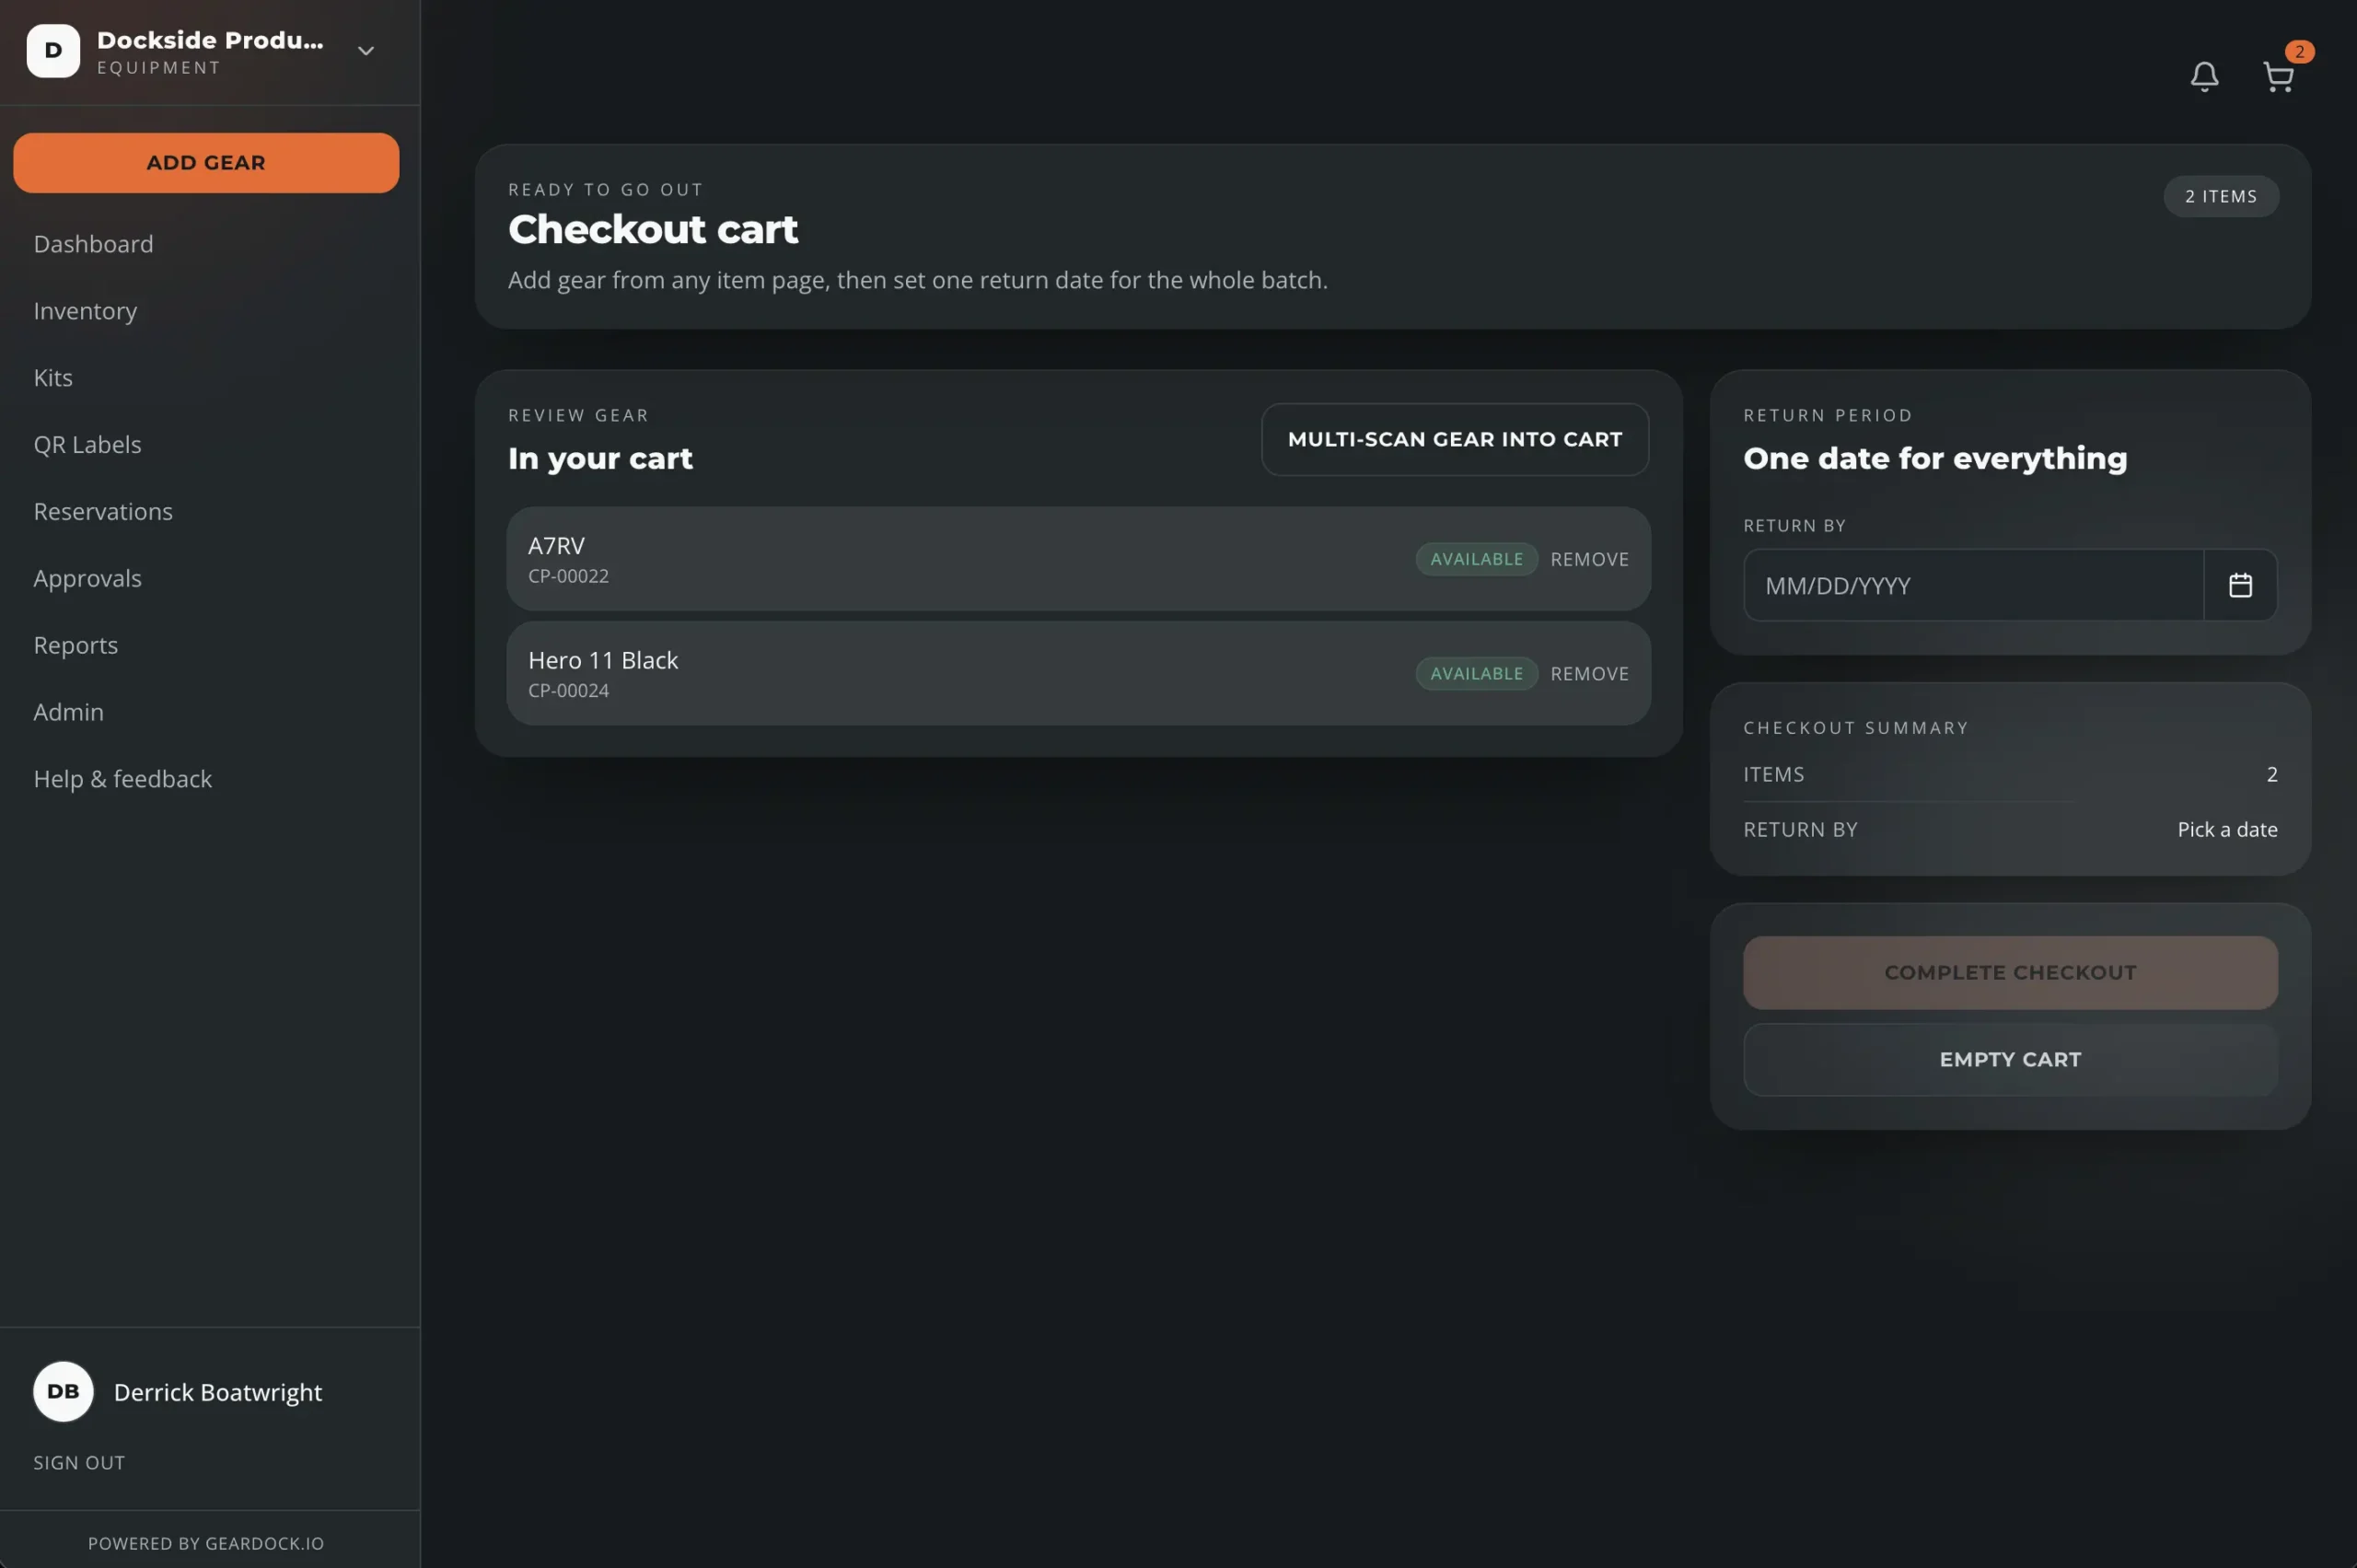Navigate to Kits

pyautogui.click(x=53, y=378)
